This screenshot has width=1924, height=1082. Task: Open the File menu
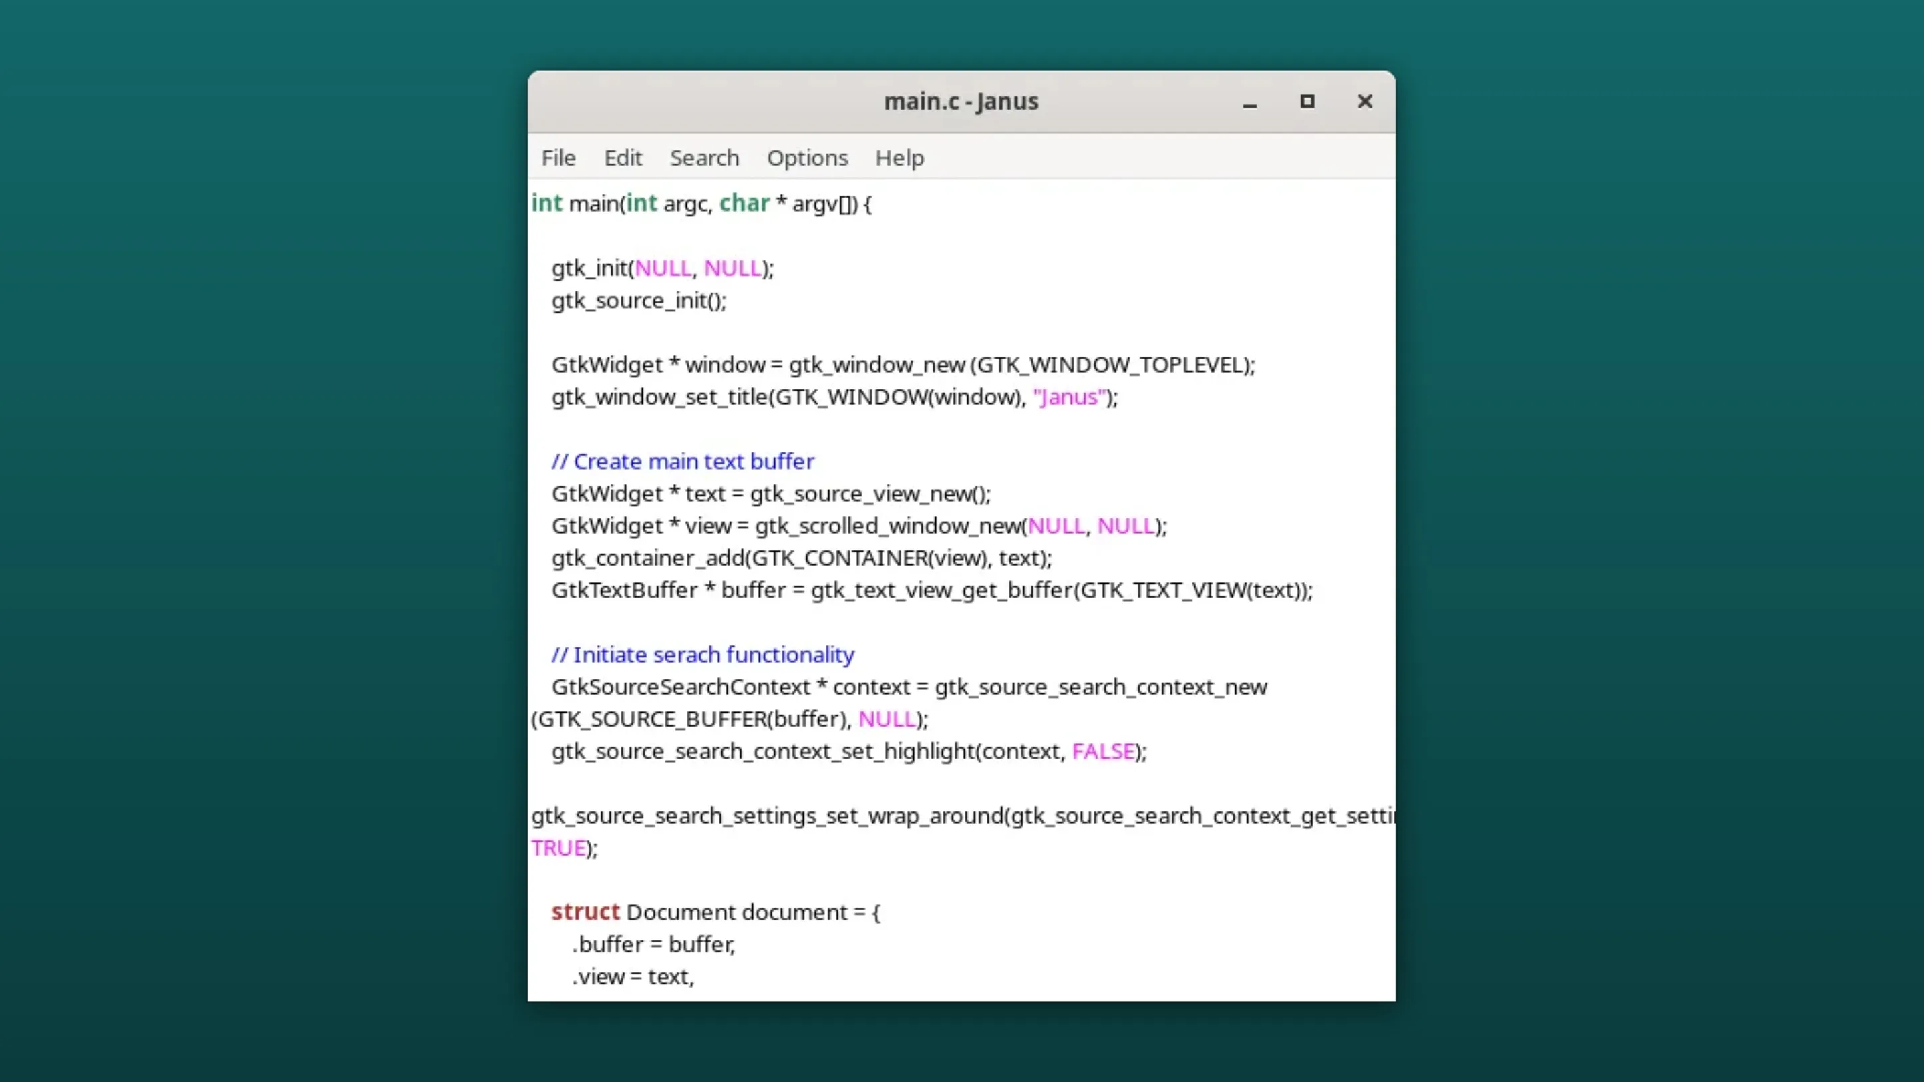pos(558,158)
